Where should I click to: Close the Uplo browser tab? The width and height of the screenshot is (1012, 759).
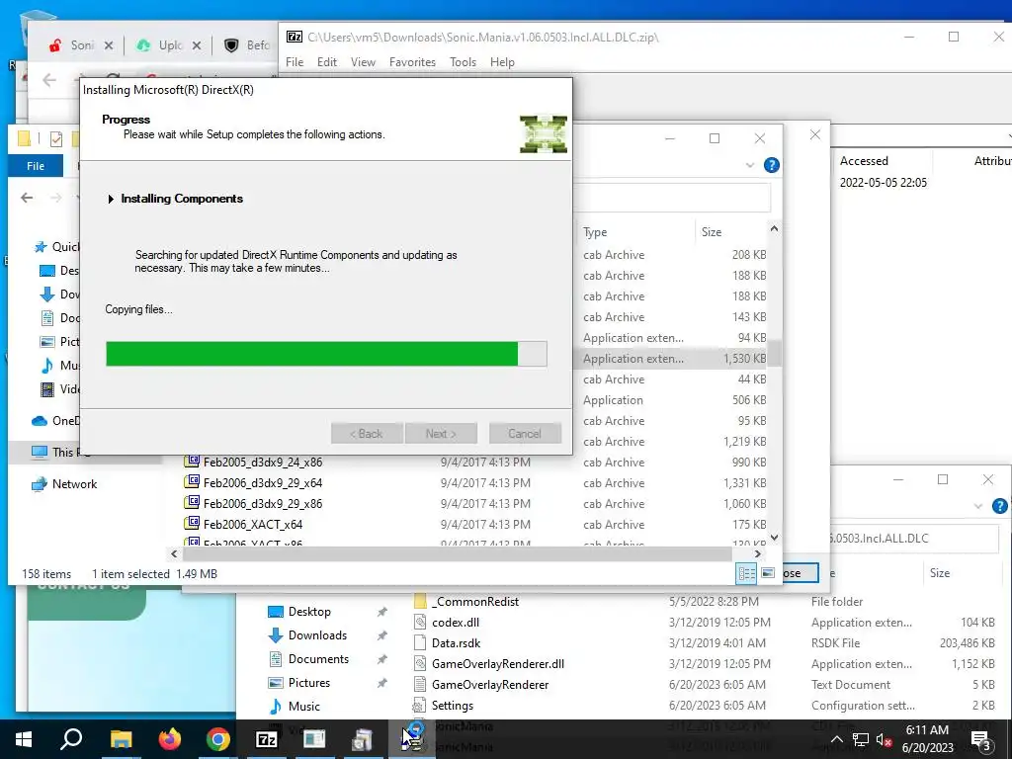tap(197, 45)
